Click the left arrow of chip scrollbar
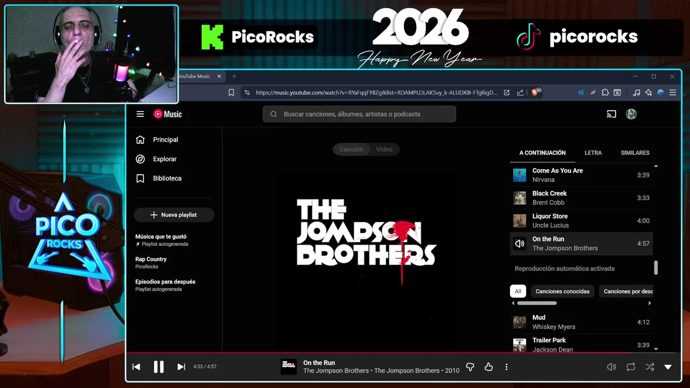This screenshot has width=690, height=388. [x=513, y=303]
